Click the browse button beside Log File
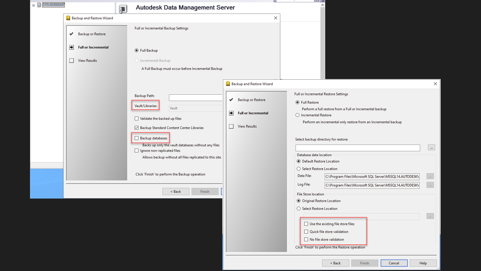Image resolution: width=481 pixels, height=271 pixels. [430, 185]
